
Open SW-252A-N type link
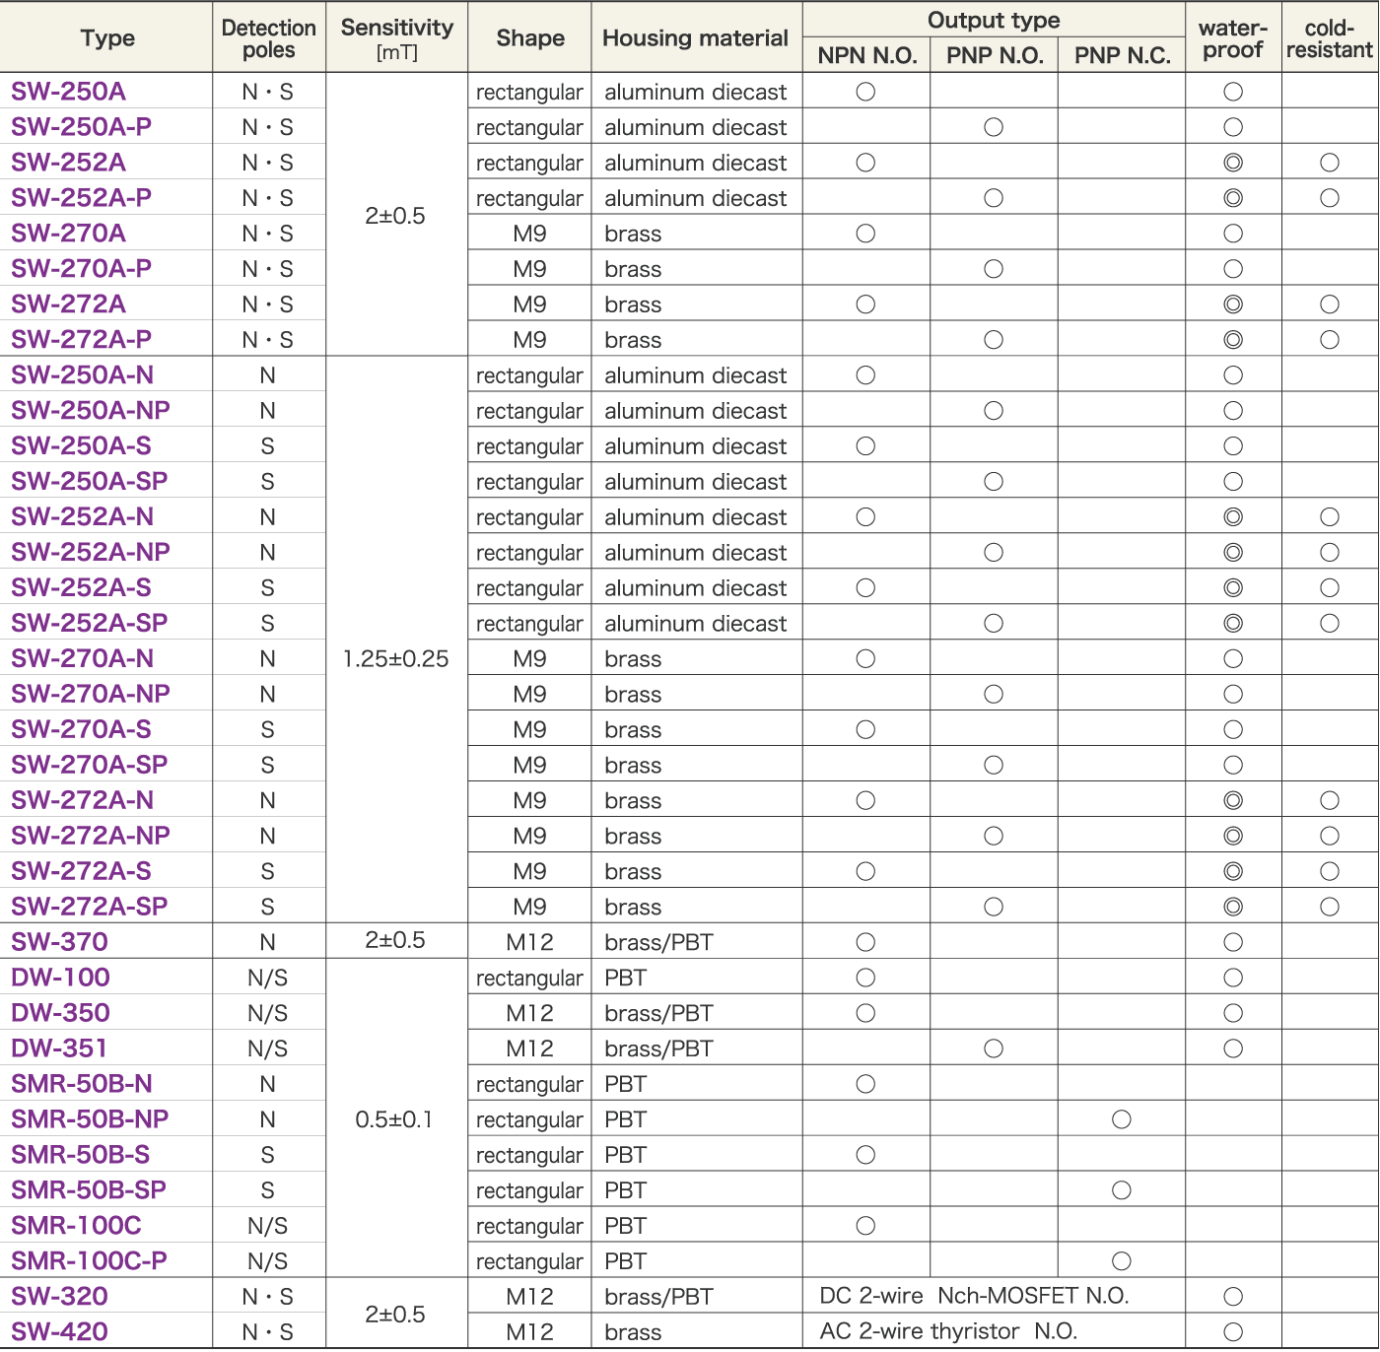tap(82, 517)
